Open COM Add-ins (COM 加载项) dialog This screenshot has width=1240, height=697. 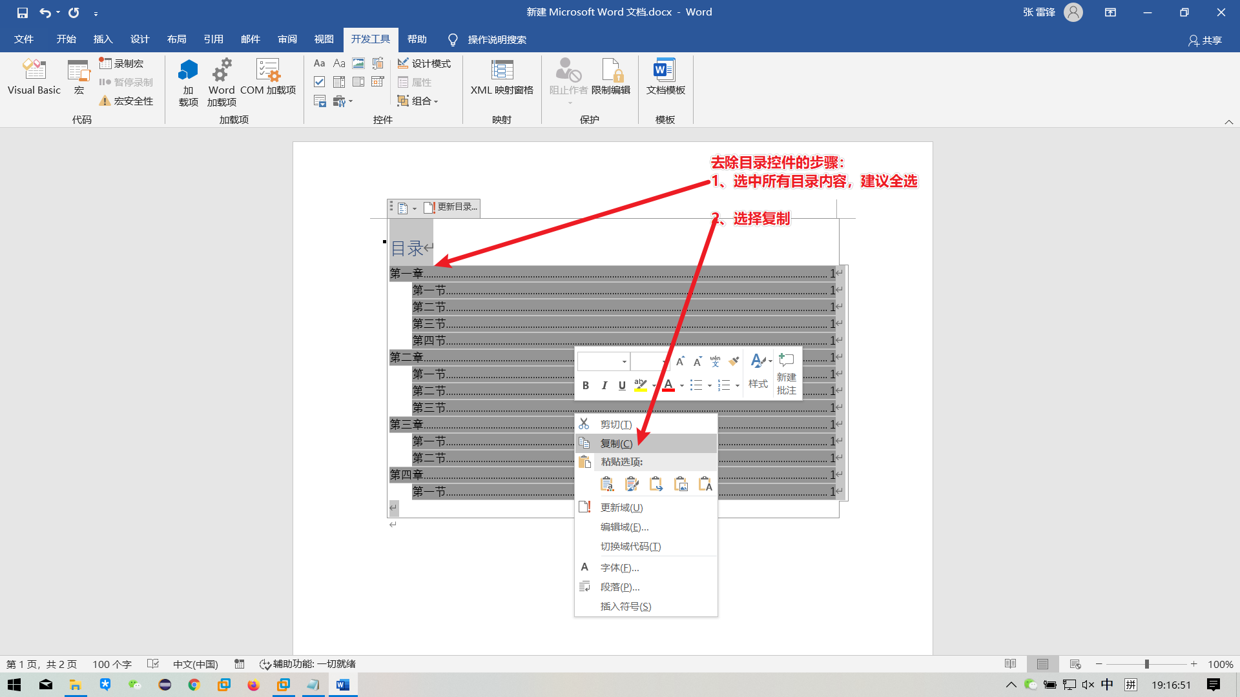point(268,77)
